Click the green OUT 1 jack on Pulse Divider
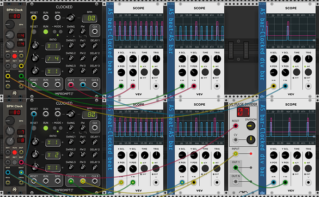The height and width of the screenshot is (197, 319). 236,167
